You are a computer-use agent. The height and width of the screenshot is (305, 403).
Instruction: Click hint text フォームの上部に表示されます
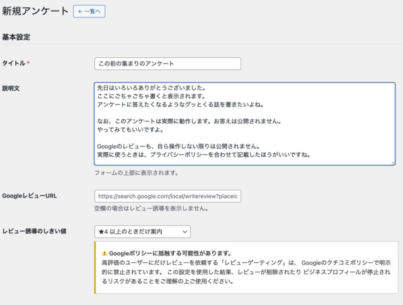tap(136, 172)
